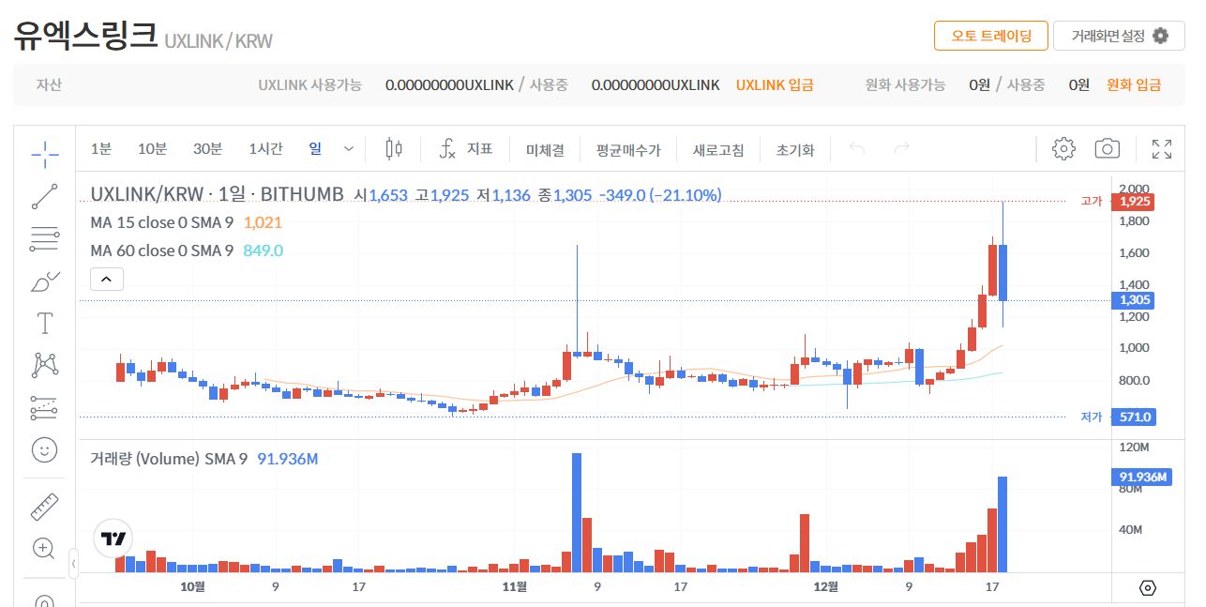Open the Fibonacci retracement tool
This screenshot has width=1206, height=607.
click(x=44, y=239)
